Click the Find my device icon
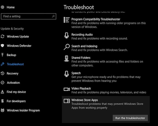The width and height of the screenshot is (158, 126). pyautogui.click(x=3, y=92)
